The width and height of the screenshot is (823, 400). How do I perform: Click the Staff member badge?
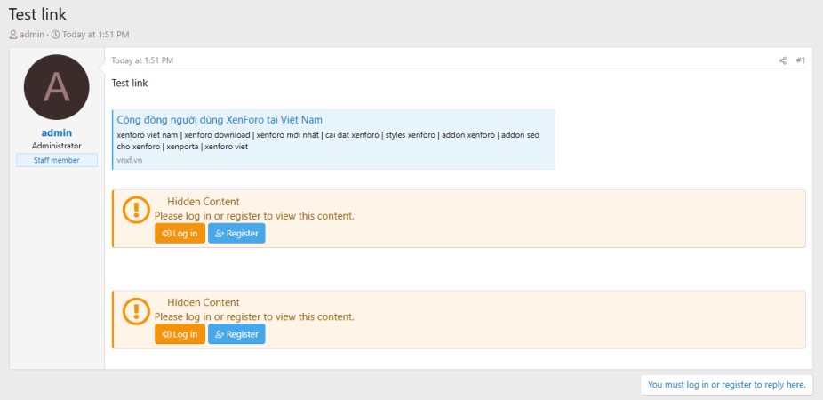click(x=57, y=160)
